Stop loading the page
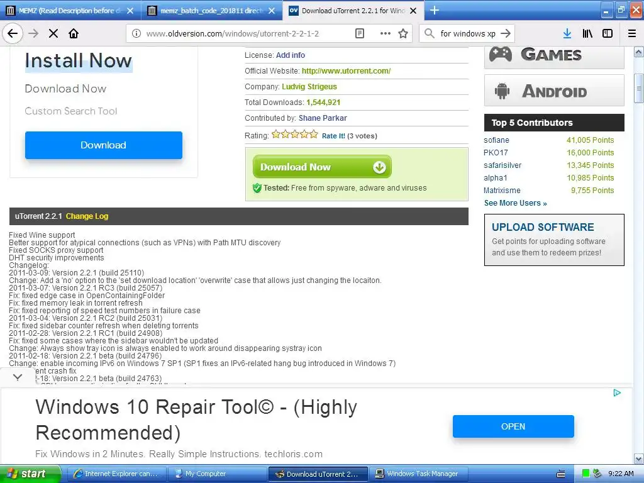Viewport: 644px width, 483px height. (x=53, y=33)
